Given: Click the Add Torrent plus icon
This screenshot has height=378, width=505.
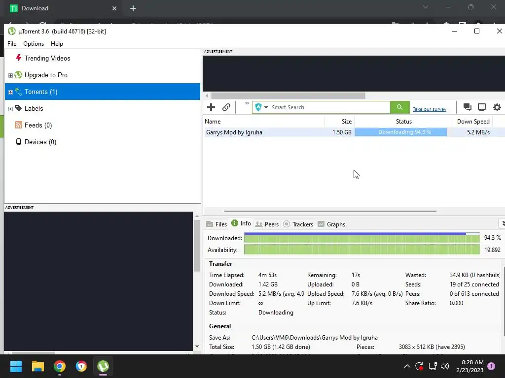Looking at the screenshot, I should (x=211, y=107).
